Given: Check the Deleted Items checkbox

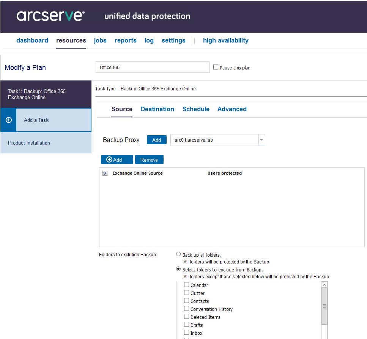Looking at the screenshot, I should [186, 317].
